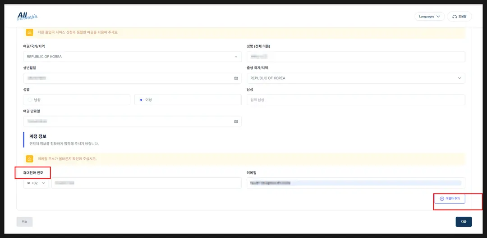Click the passport notice warning icon

29,32
